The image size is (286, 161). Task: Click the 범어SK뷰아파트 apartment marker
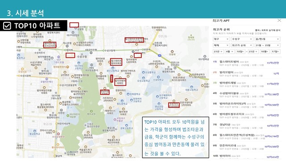point(100,64)
